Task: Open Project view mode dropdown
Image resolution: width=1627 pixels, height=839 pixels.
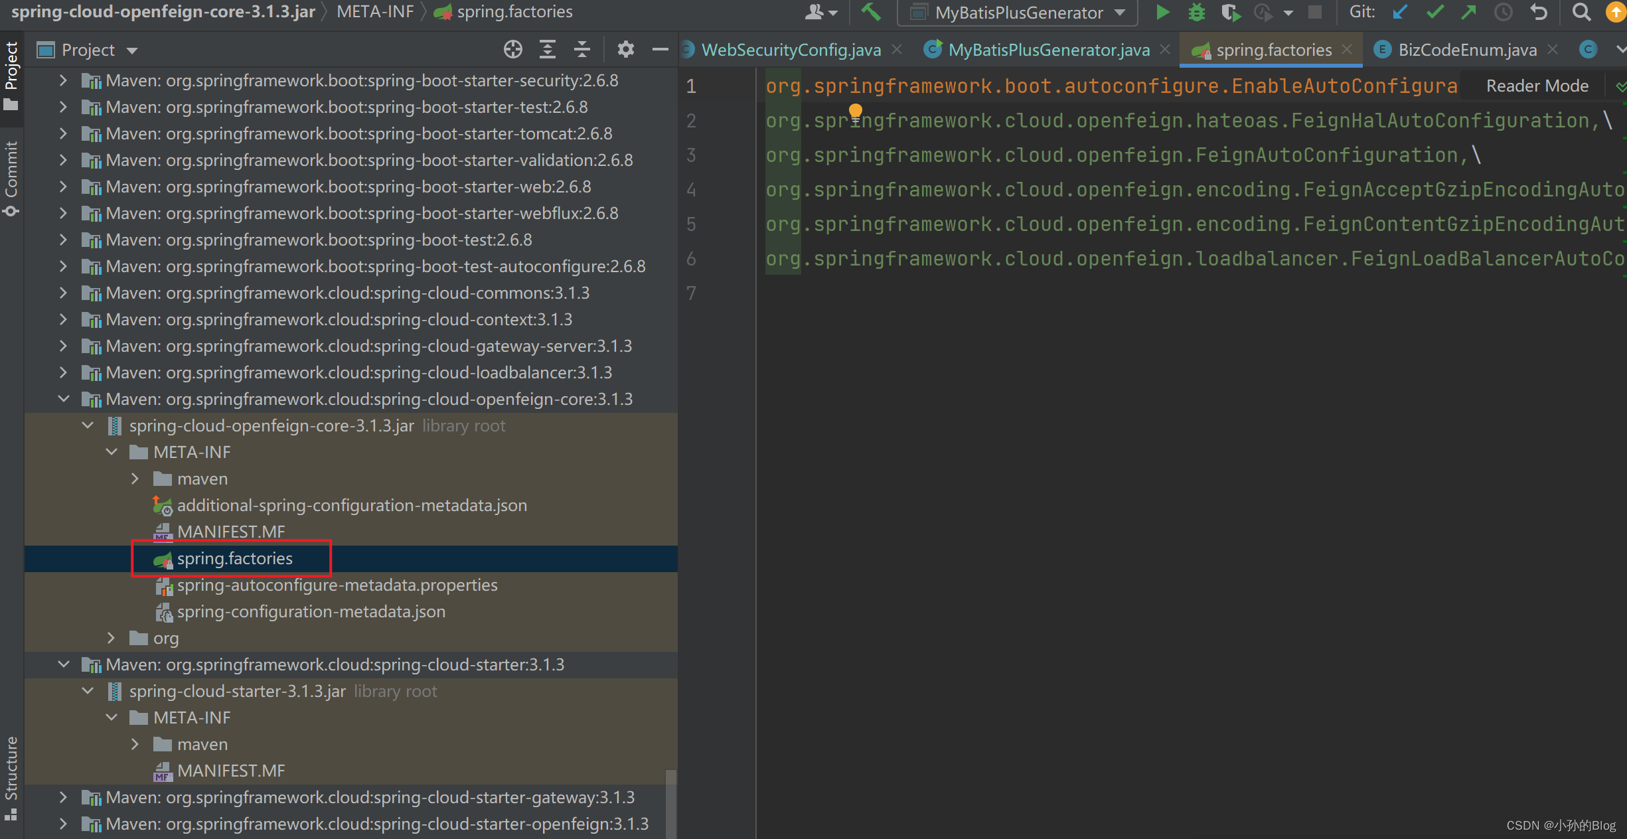Action: point(131,50)
